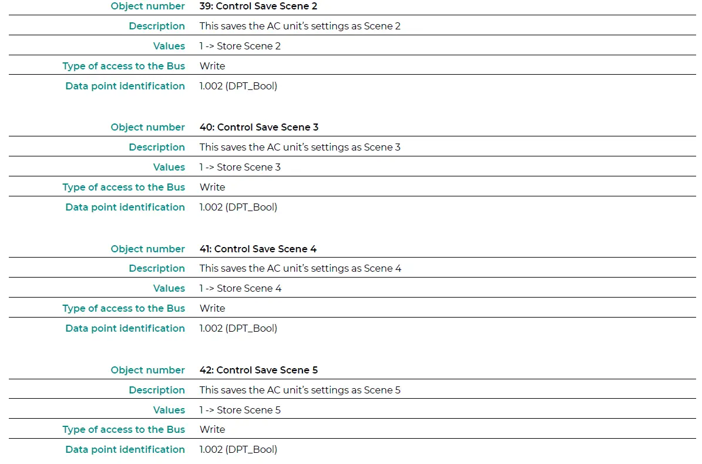The width and height of the screenshot is (702, 464).
Task: Click the description mentioning Scene 3
Action: coord(300,147)
